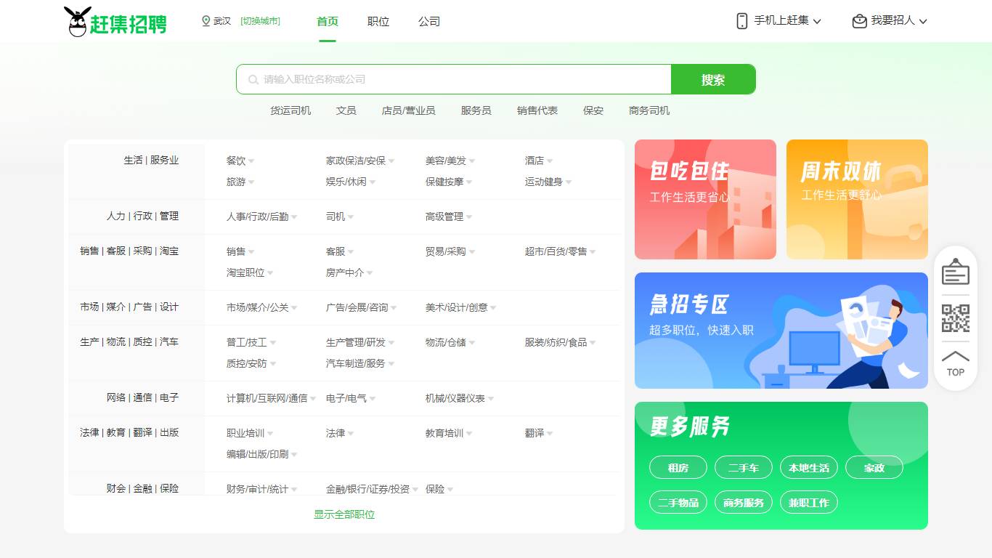Click the signboard icon in right sidebar
Viewport: 992px width, 558px height.
(955, 270)
